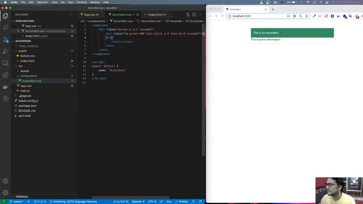Image resolution: width=363 pixels, height=204 pixels.
Task: Collapse the public folder
Action: click(x=23, y=51)
